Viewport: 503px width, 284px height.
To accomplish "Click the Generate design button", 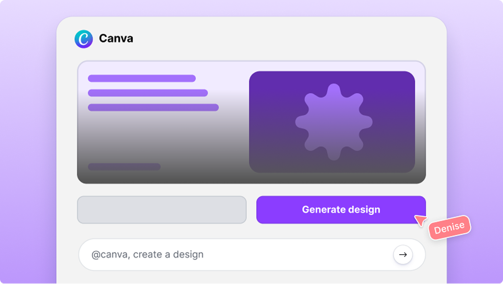I will point(341,209).
